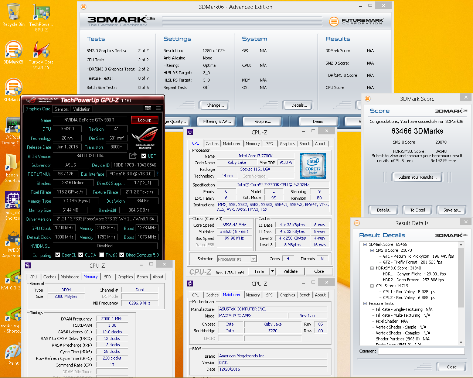Screen dimensions: 473x378
Task: Open the Recycle Bin desktop icon
Action: [x=13, y=15]
